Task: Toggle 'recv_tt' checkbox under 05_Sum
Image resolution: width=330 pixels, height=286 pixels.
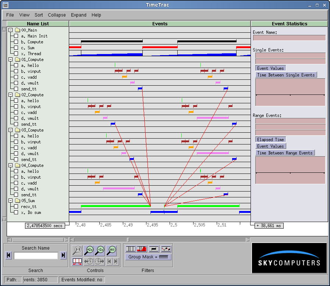Action: click(16, 207)
